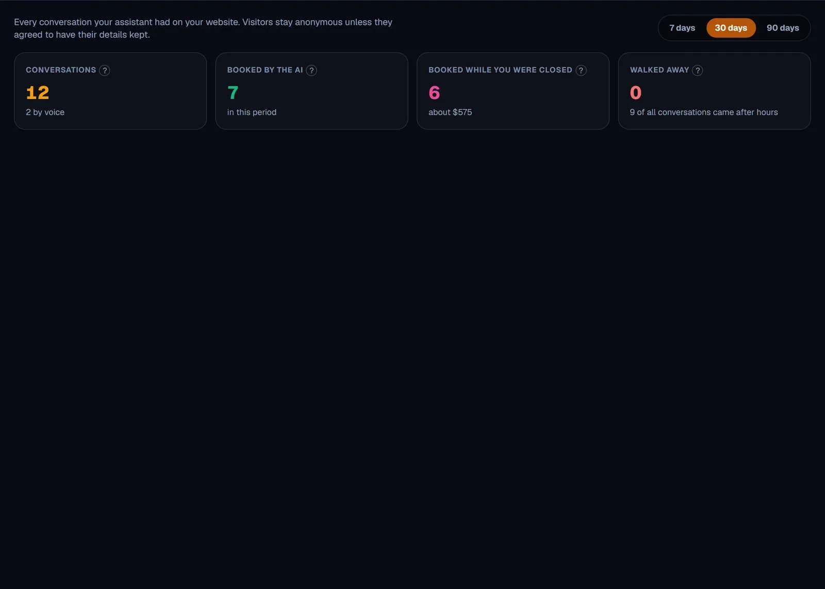Click the closed-hours bookings value 6
This screenshot has height=589, width=825.
click(434, 93)
